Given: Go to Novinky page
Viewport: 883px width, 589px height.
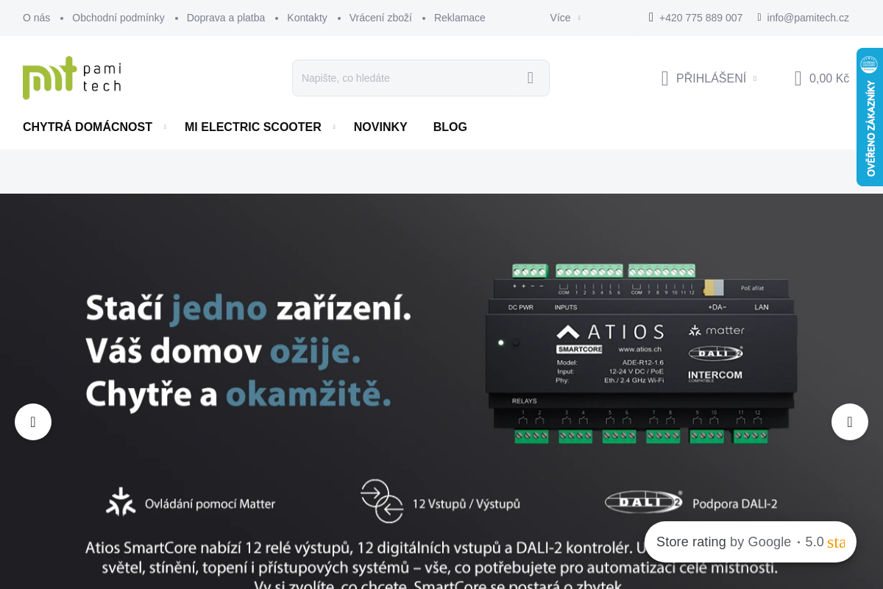Looking at the screenshot, I should tap(380, 127).
